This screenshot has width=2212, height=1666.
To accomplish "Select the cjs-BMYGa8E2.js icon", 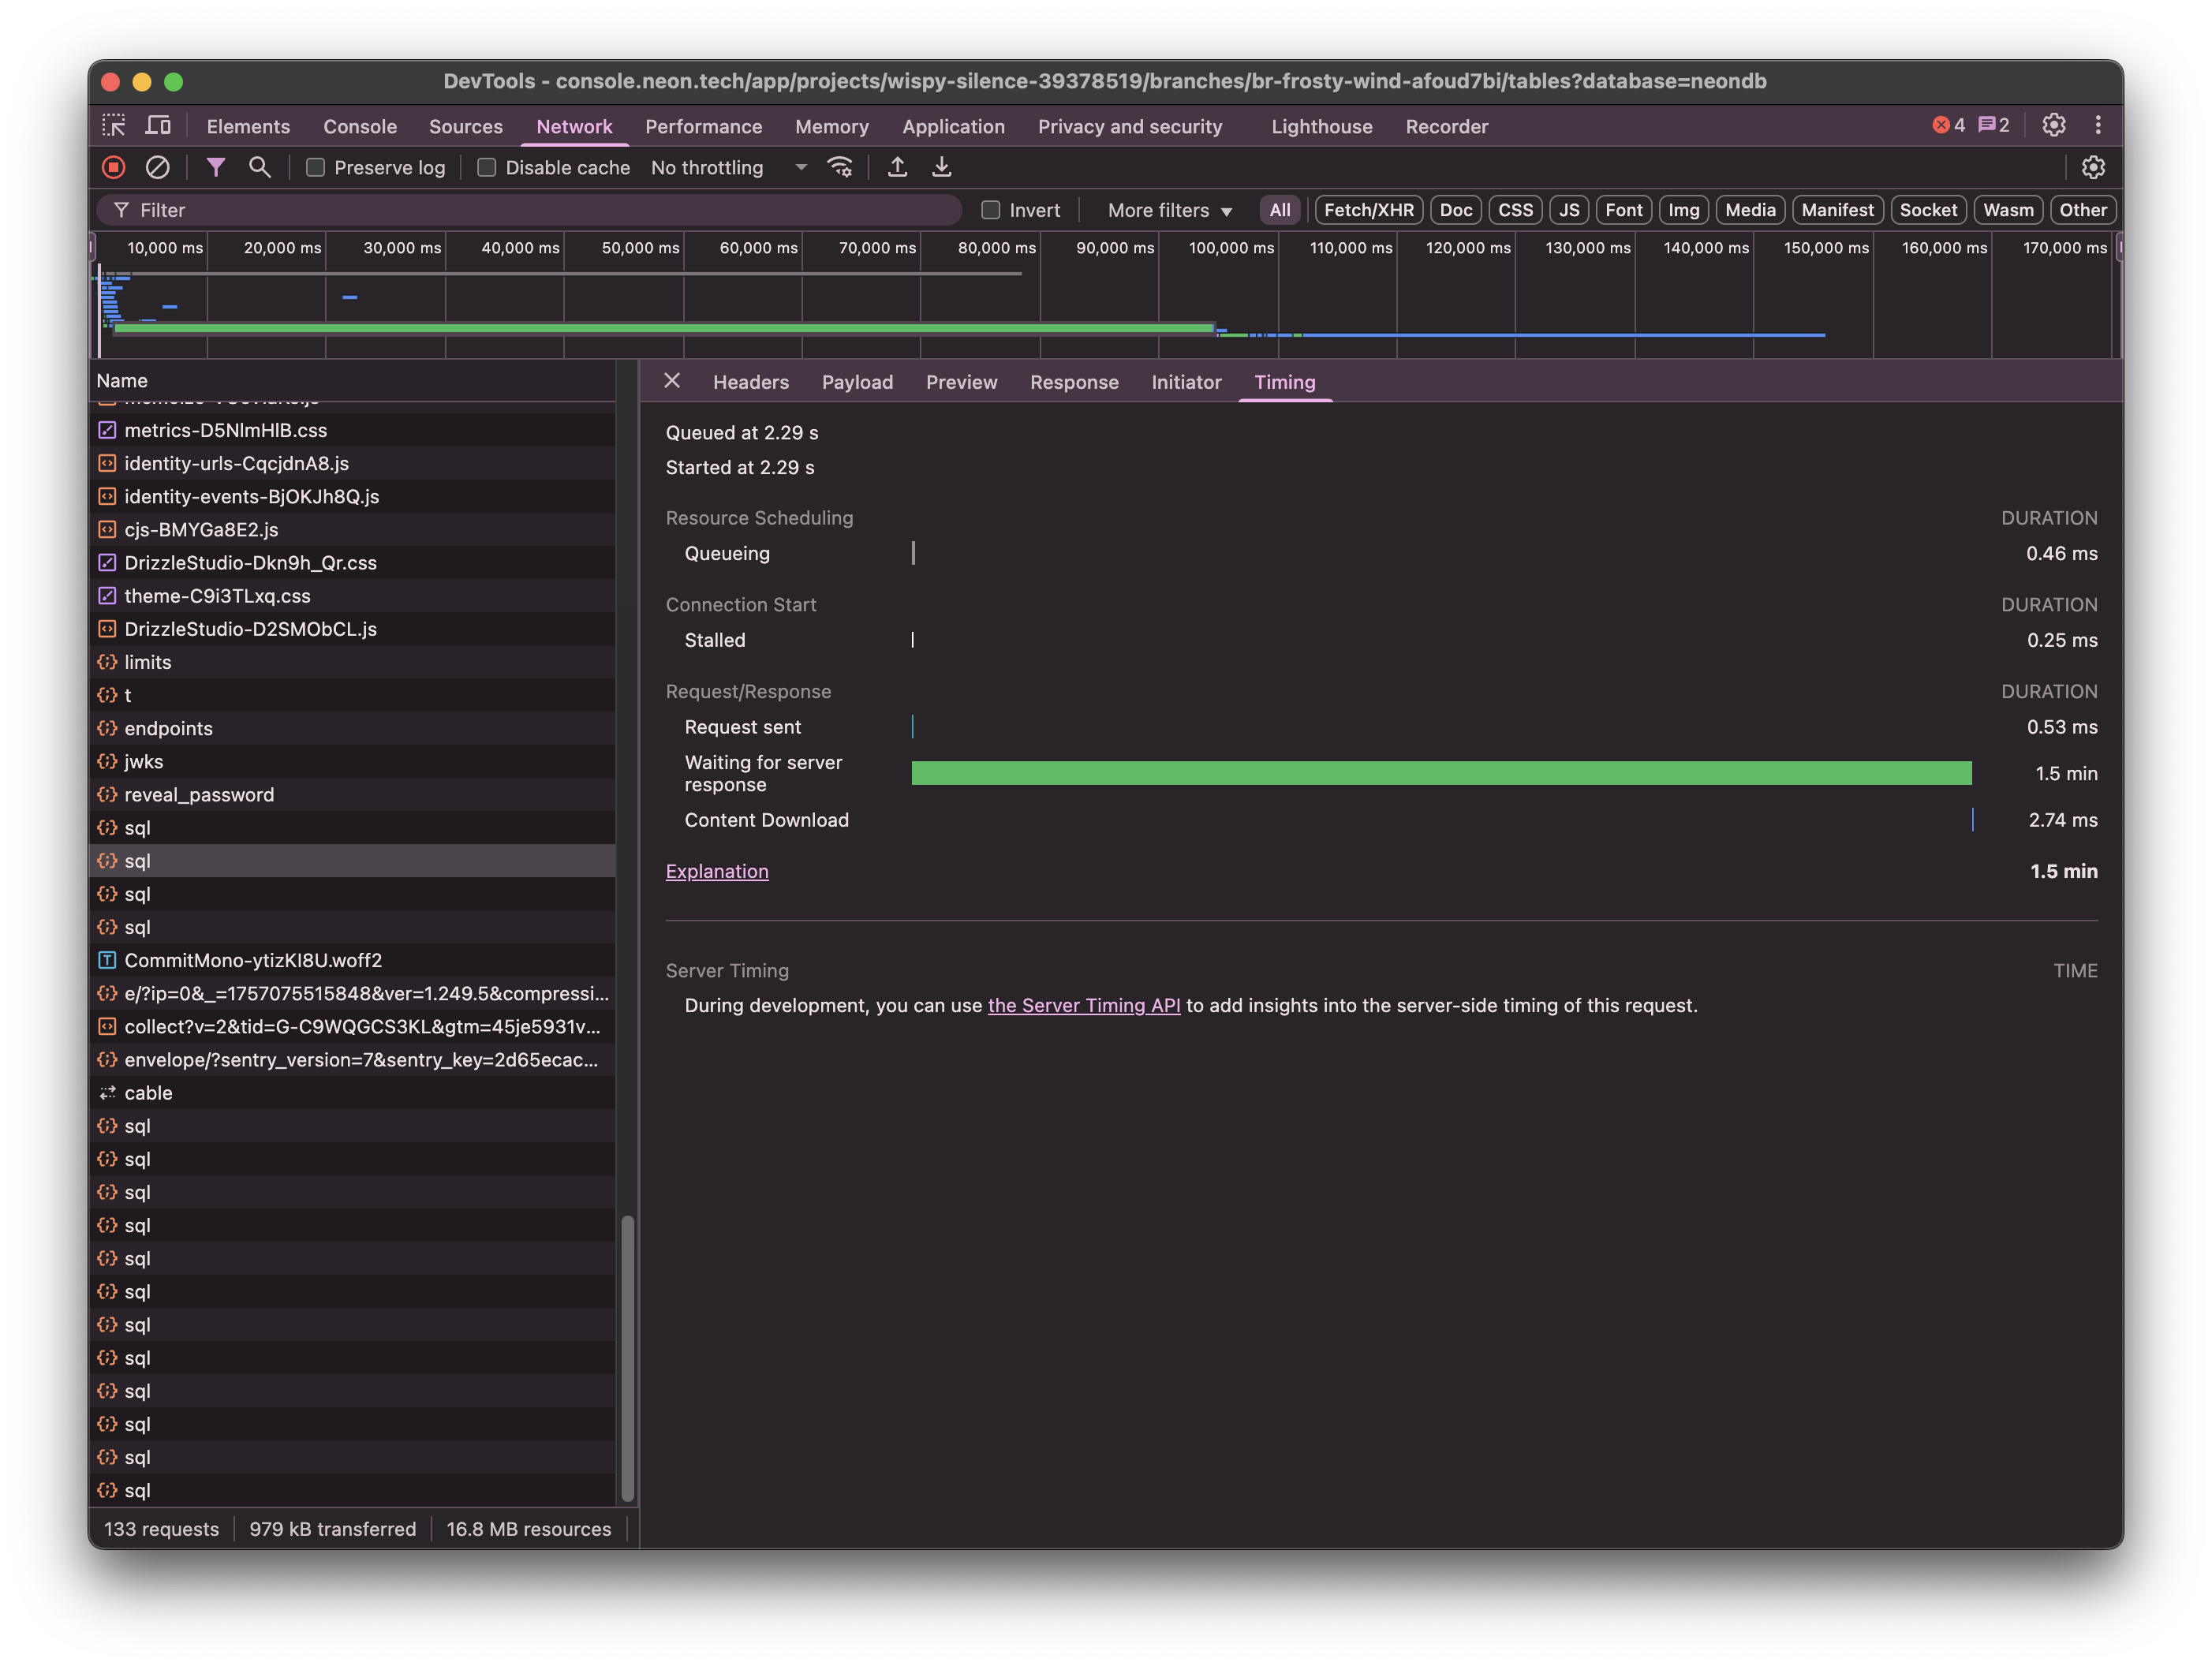I will coord(107,530).
